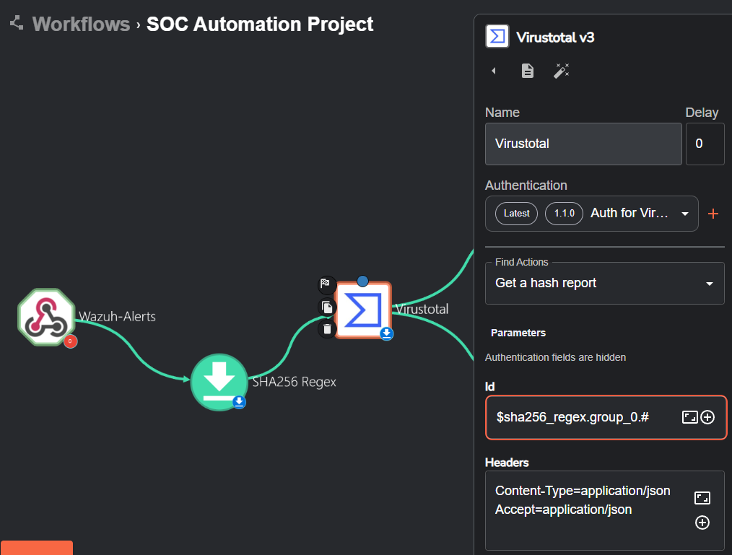Open Find Actions dropdown Get a hash report
The image size is (732, 555).
coord(604,283)
